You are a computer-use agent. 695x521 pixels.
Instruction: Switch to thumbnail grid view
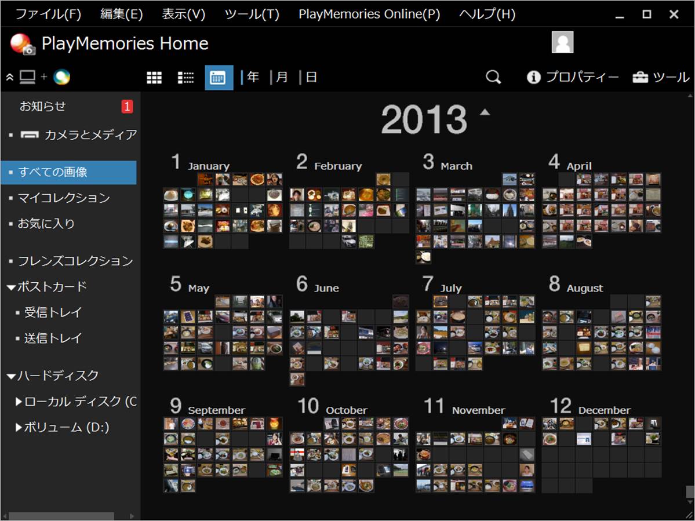154,78
